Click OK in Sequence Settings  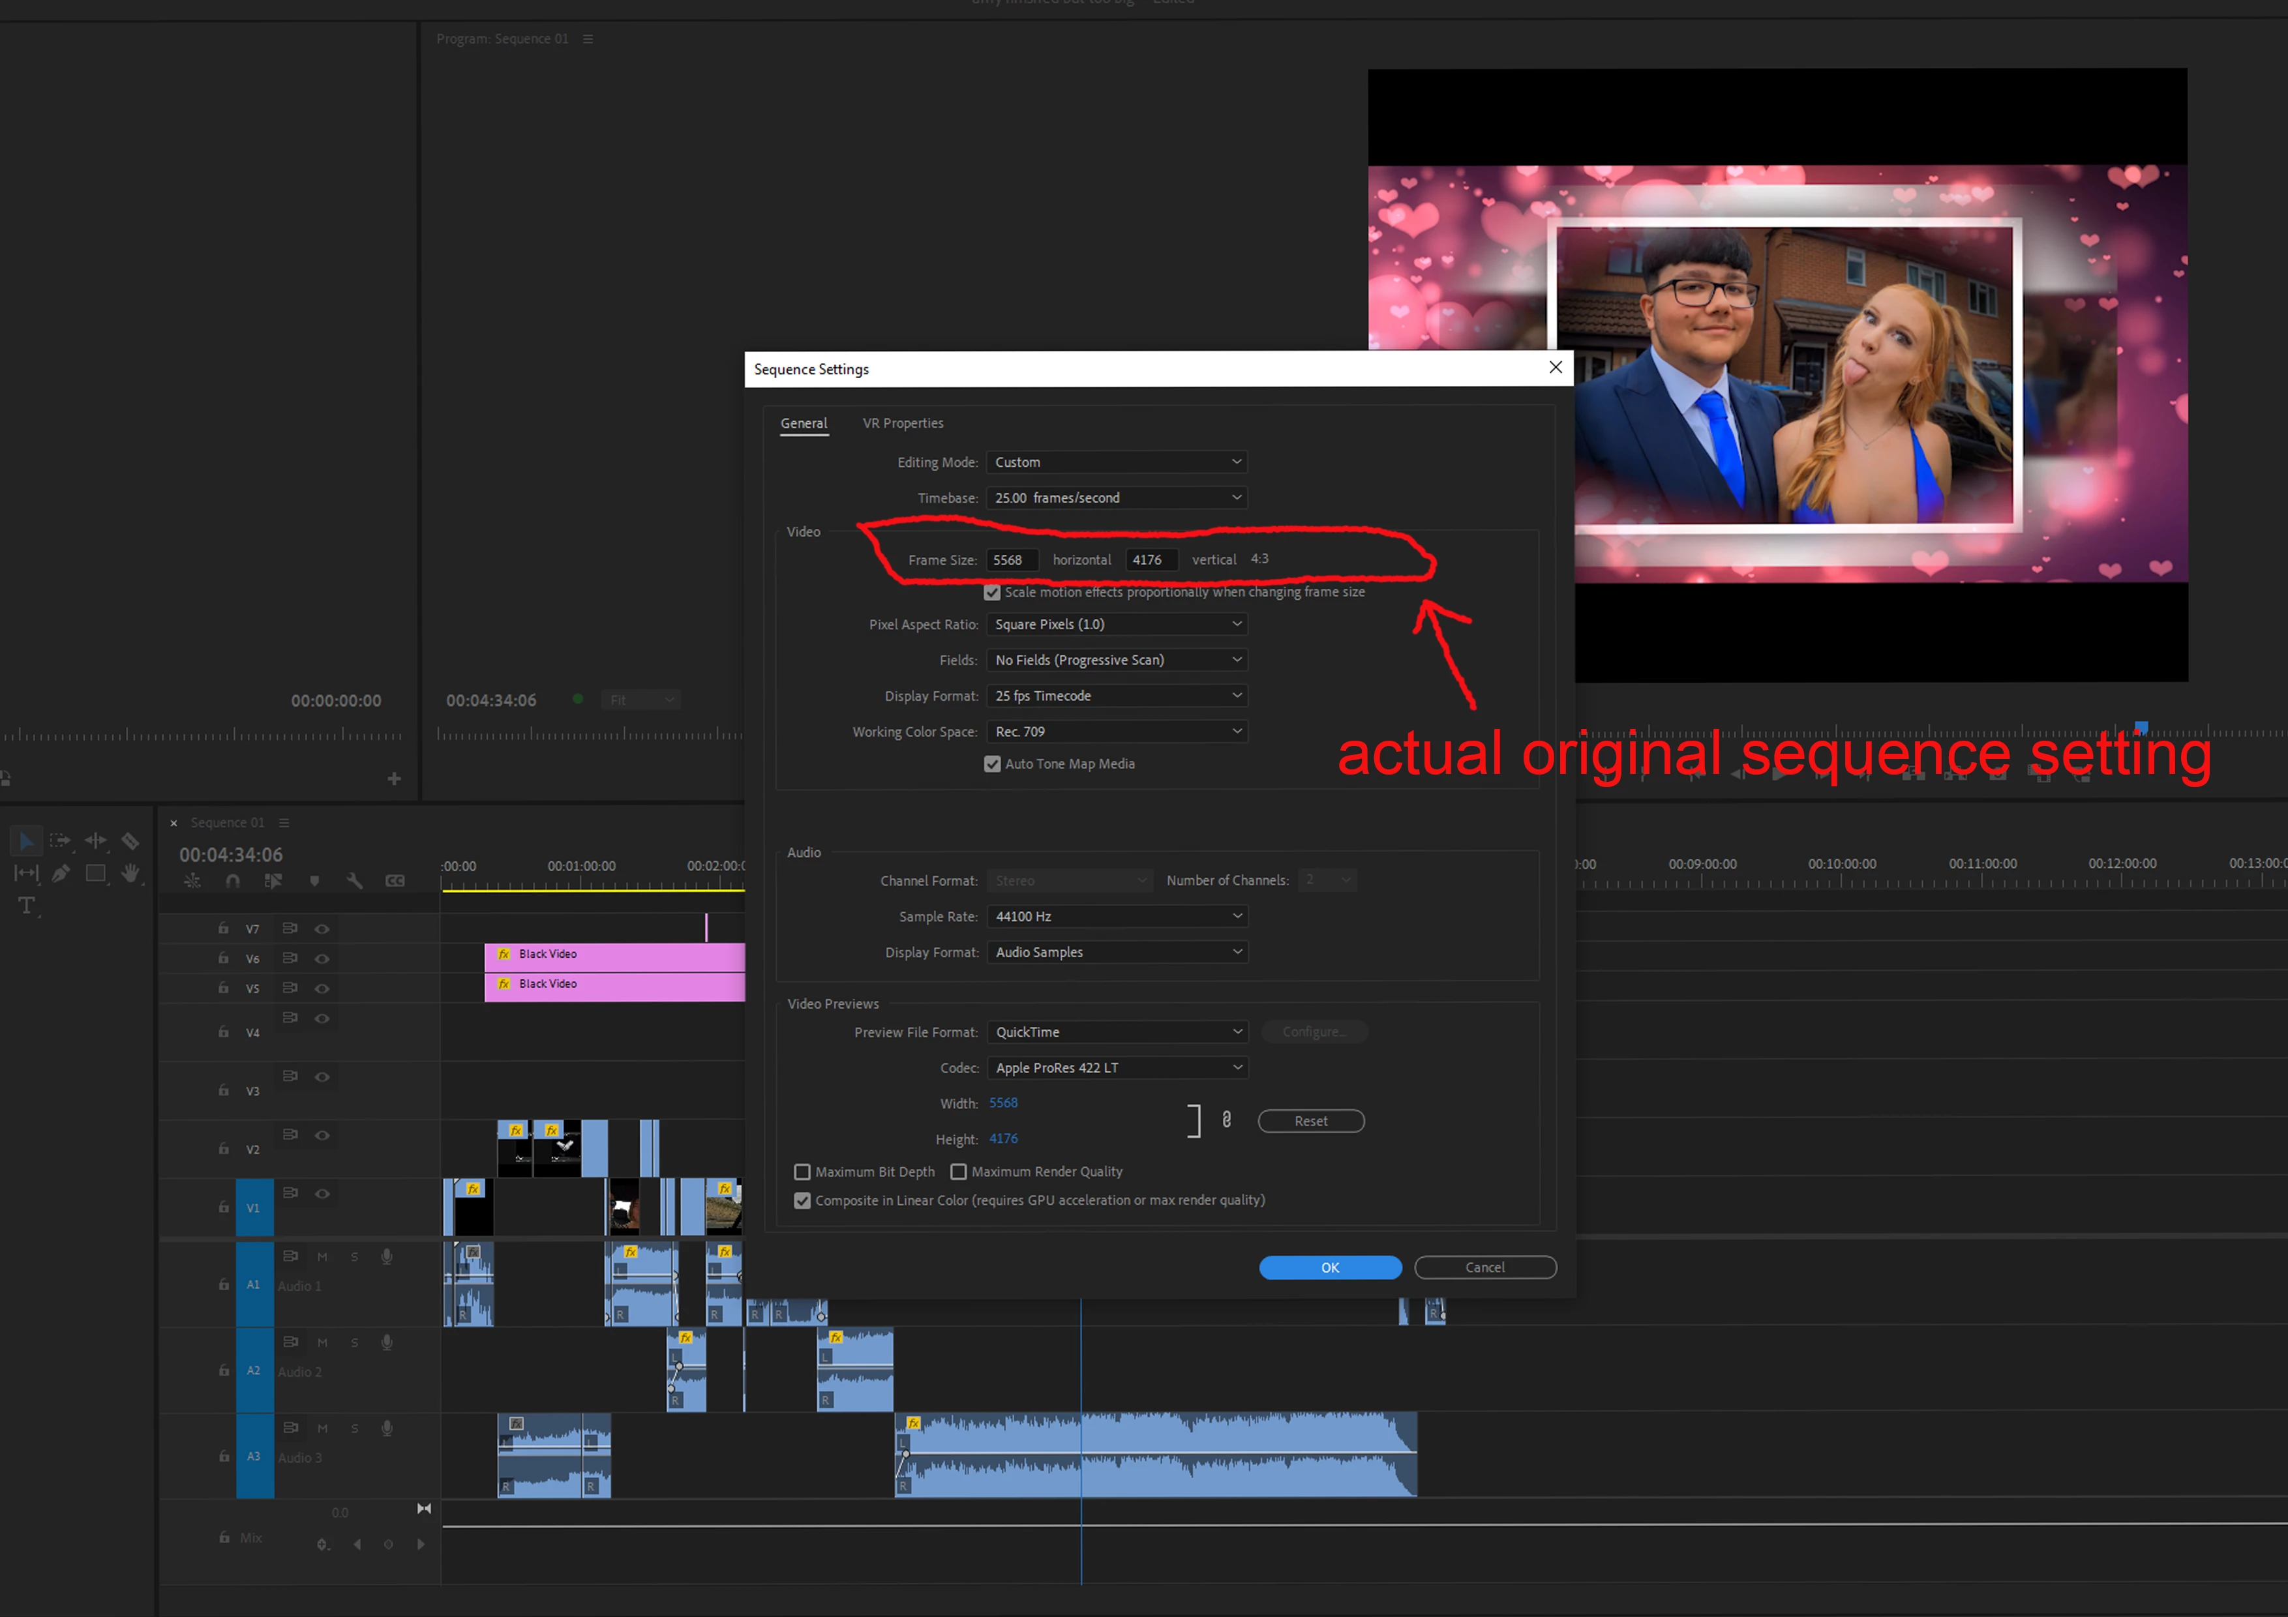click(x=1329, y=1268)
